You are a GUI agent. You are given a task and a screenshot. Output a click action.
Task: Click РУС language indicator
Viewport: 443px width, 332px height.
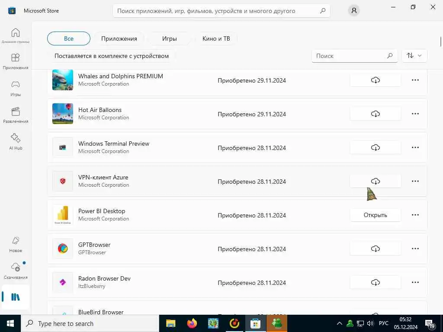point(383,323)
